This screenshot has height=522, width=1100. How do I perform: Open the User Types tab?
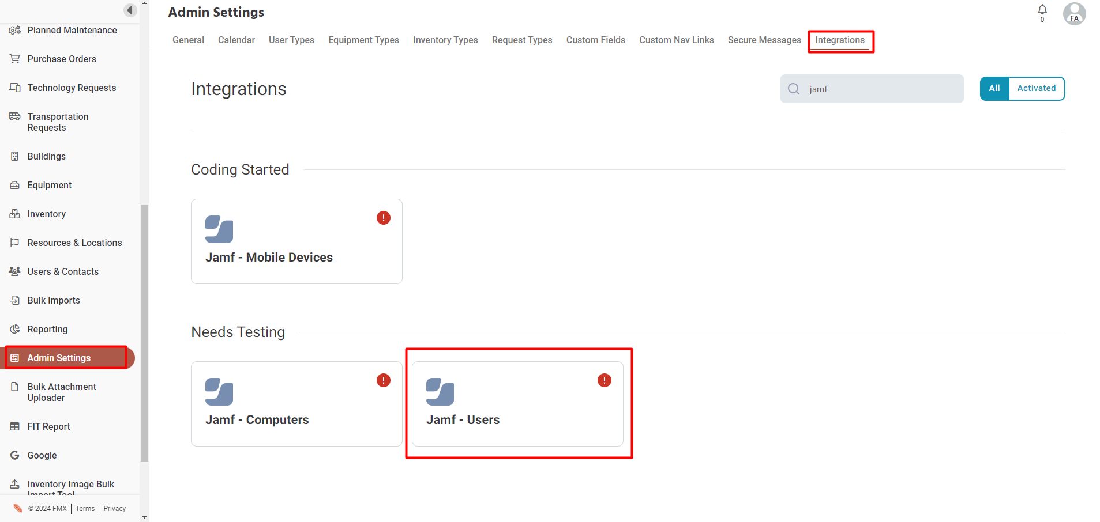(291, 40)
